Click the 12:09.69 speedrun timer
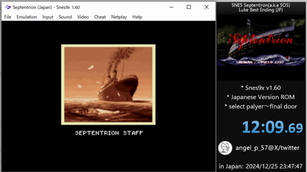Image resolution: width=307 pixels, height=172 pixels. [273, 127]
